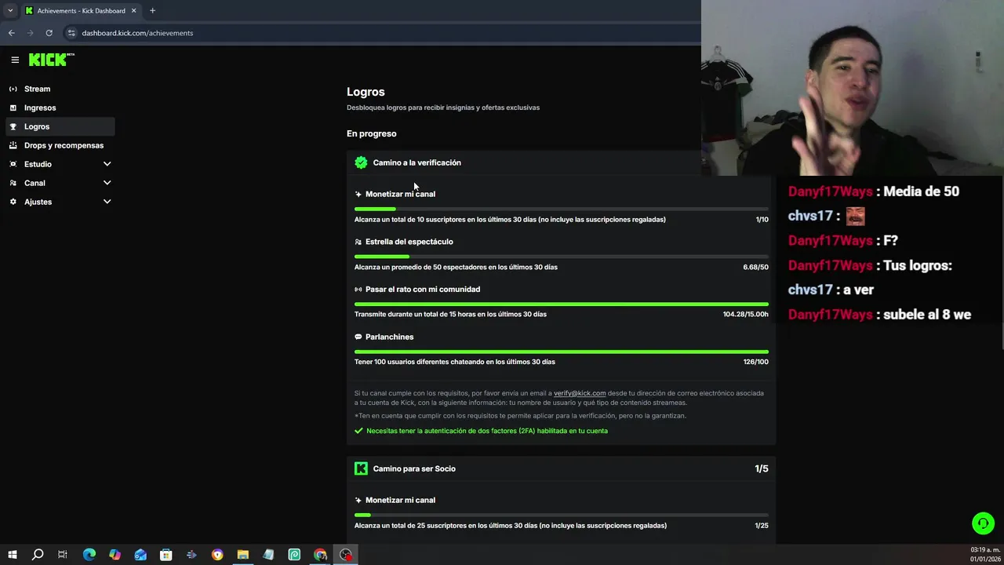Open Copilot from taskbar

115,555
